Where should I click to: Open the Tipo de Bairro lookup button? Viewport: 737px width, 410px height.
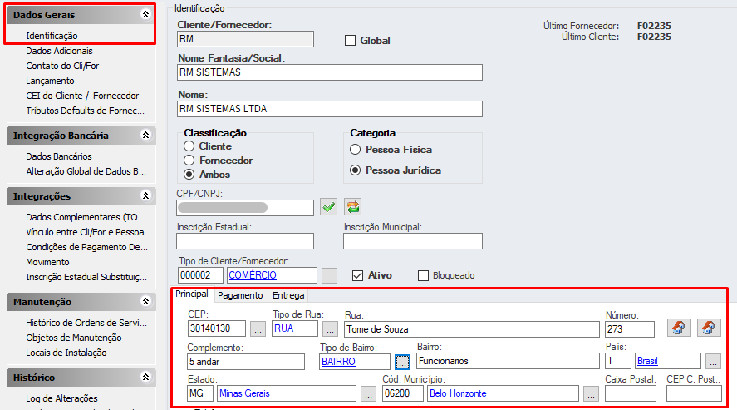click(x=402, y=362)
